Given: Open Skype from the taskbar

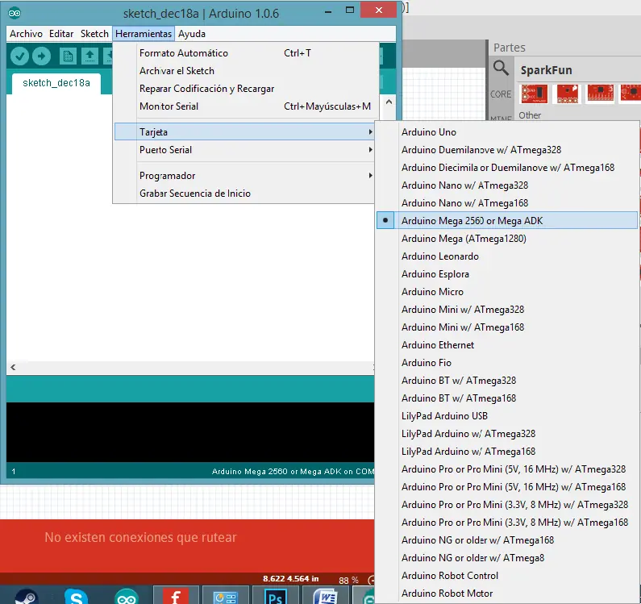Looking at the screenshot, I should pos(77,597).
